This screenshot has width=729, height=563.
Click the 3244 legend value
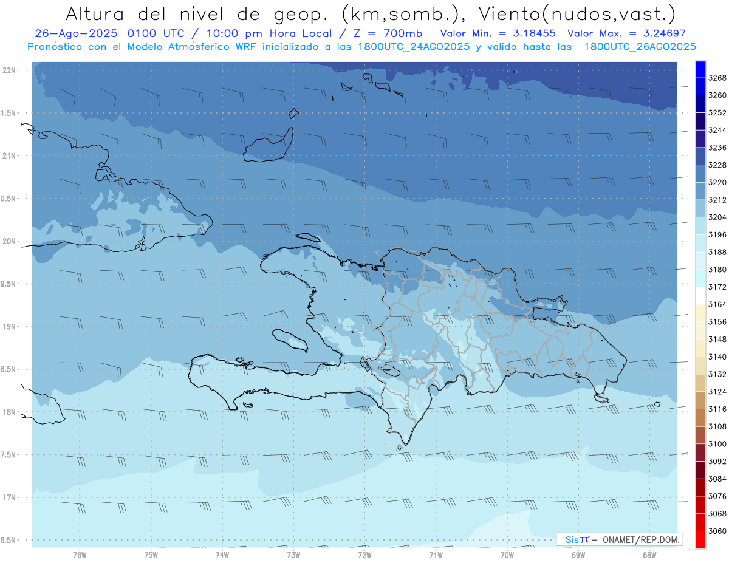coord(717,131)
